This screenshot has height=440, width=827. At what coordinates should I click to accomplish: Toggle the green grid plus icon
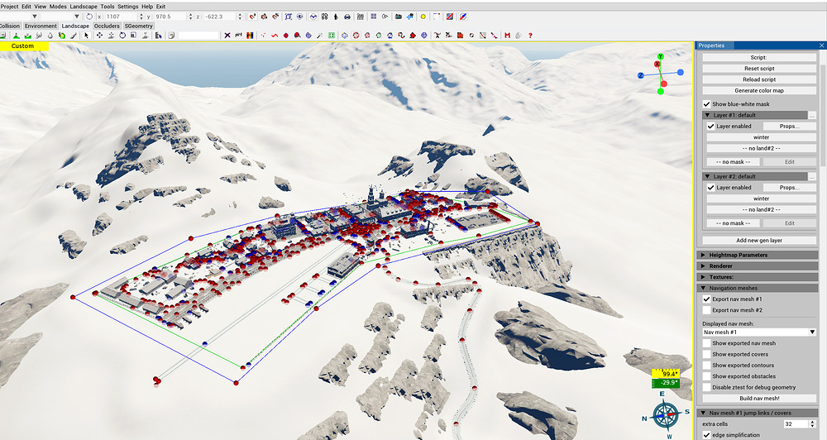pyautogui.click(x=332, y=36)
